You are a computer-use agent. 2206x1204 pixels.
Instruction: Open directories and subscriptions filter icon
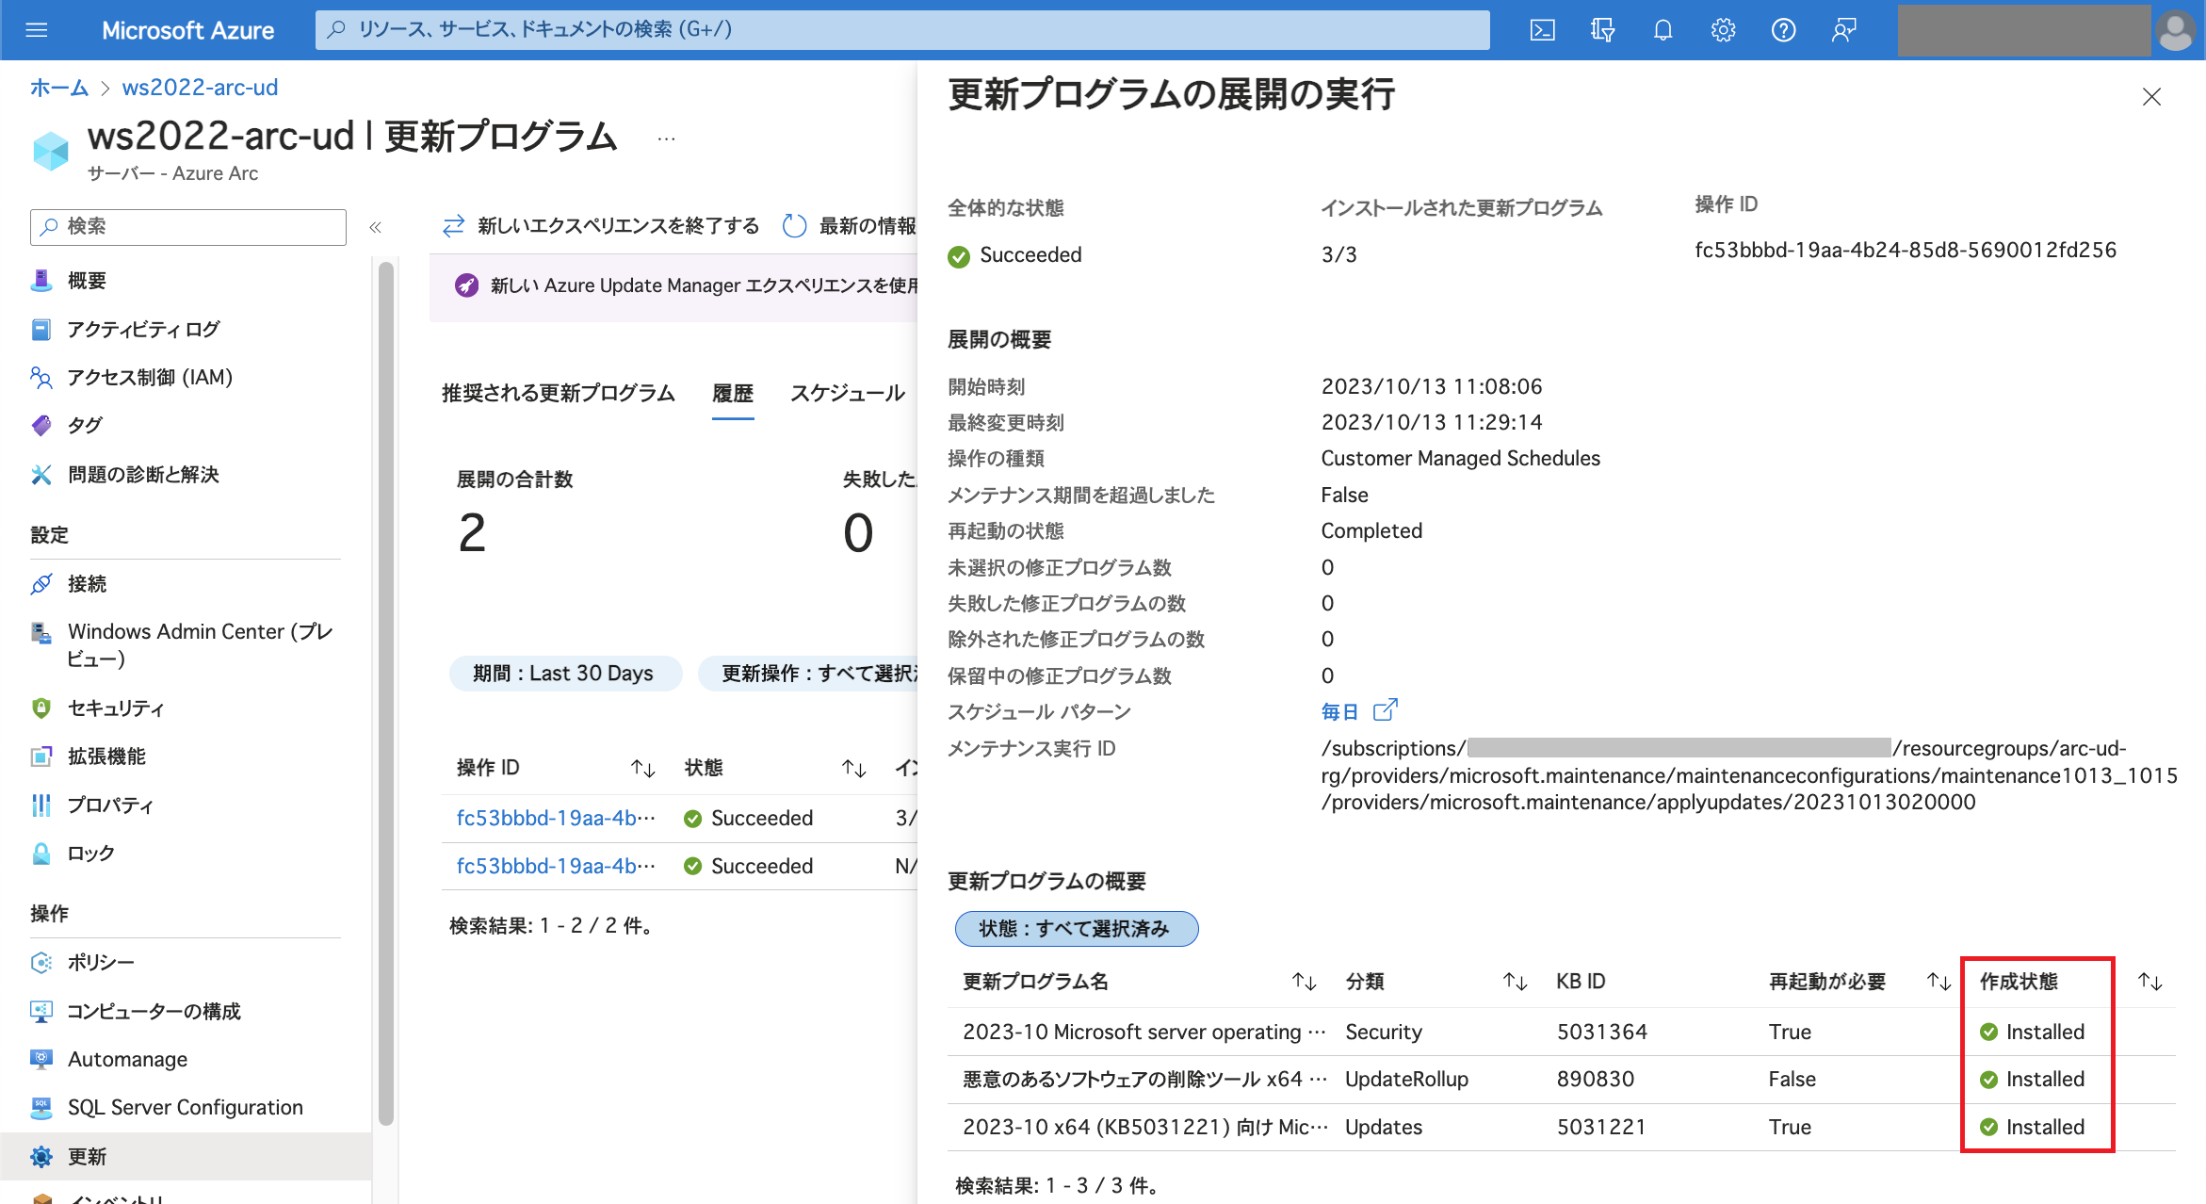point(1602,30)
